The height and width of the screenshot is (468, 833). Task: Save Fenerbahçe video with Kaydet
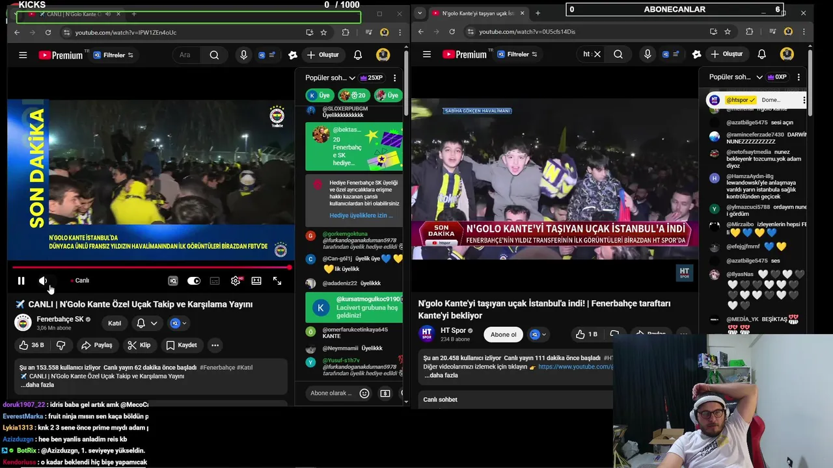[182, 345]
